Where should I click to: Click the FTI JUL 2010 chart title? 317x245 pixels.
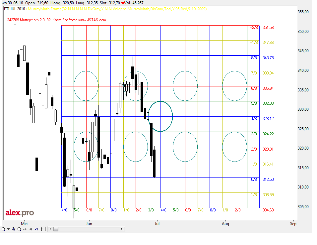pos(14,9)
